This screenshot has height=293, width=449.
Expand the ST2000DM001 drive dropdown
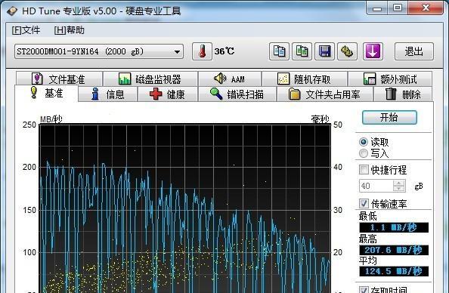99,51
